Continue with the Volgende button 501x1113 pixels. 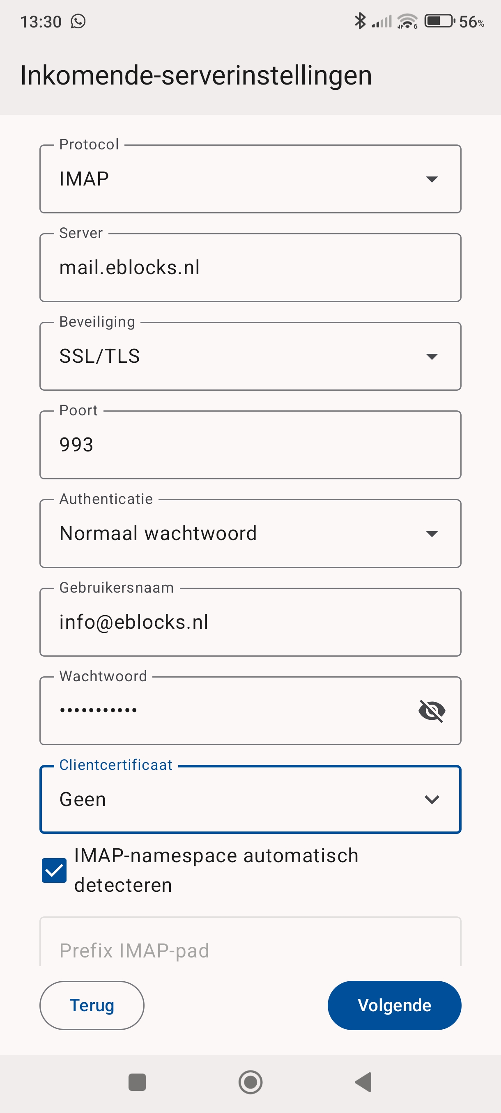394,1005
